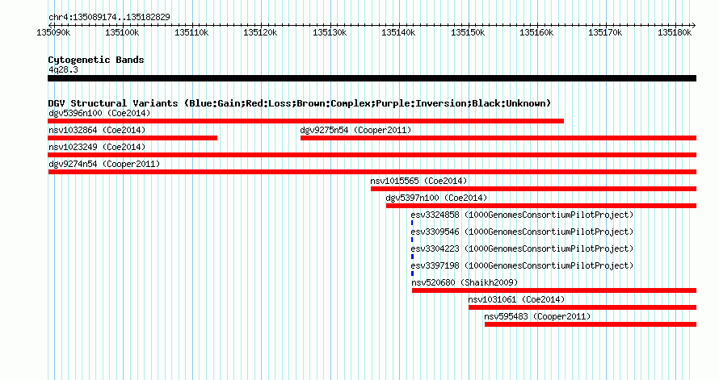Select the esv3309546 blue gain marker
This screenshot has width=719, height=380.
coord(412,240)
